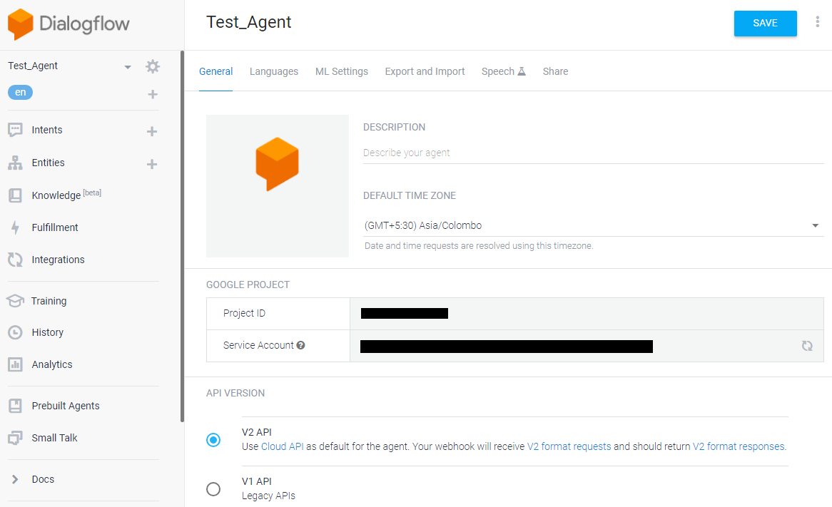832x507 pixels.
Task: Click the SAVE button
Action: 765,24
